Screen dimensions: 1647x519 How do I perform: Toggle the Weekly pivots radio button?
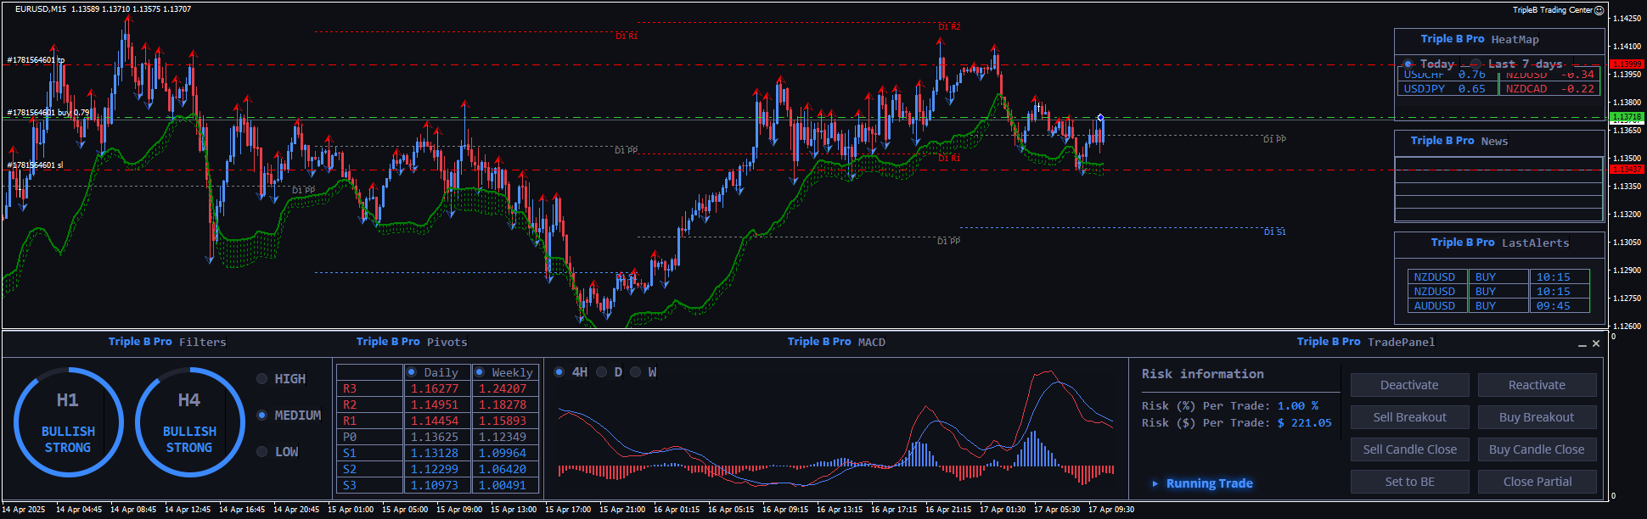point(480,372)
